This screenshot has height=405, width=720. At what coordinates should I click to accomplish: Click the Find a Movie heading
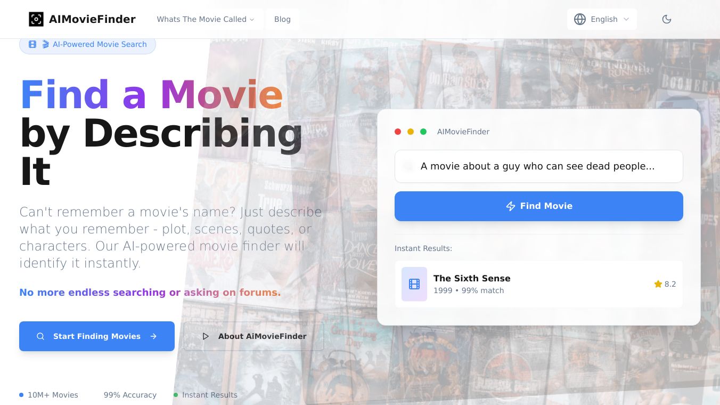(151, 95)
